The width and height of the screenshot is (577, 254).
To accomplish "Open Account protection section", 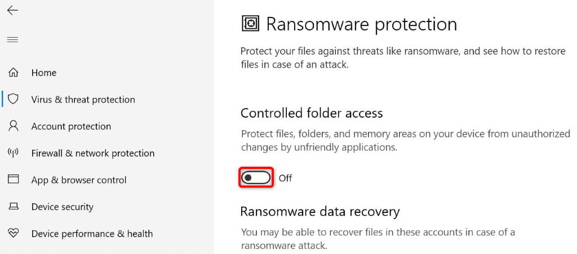I will 71,126.
